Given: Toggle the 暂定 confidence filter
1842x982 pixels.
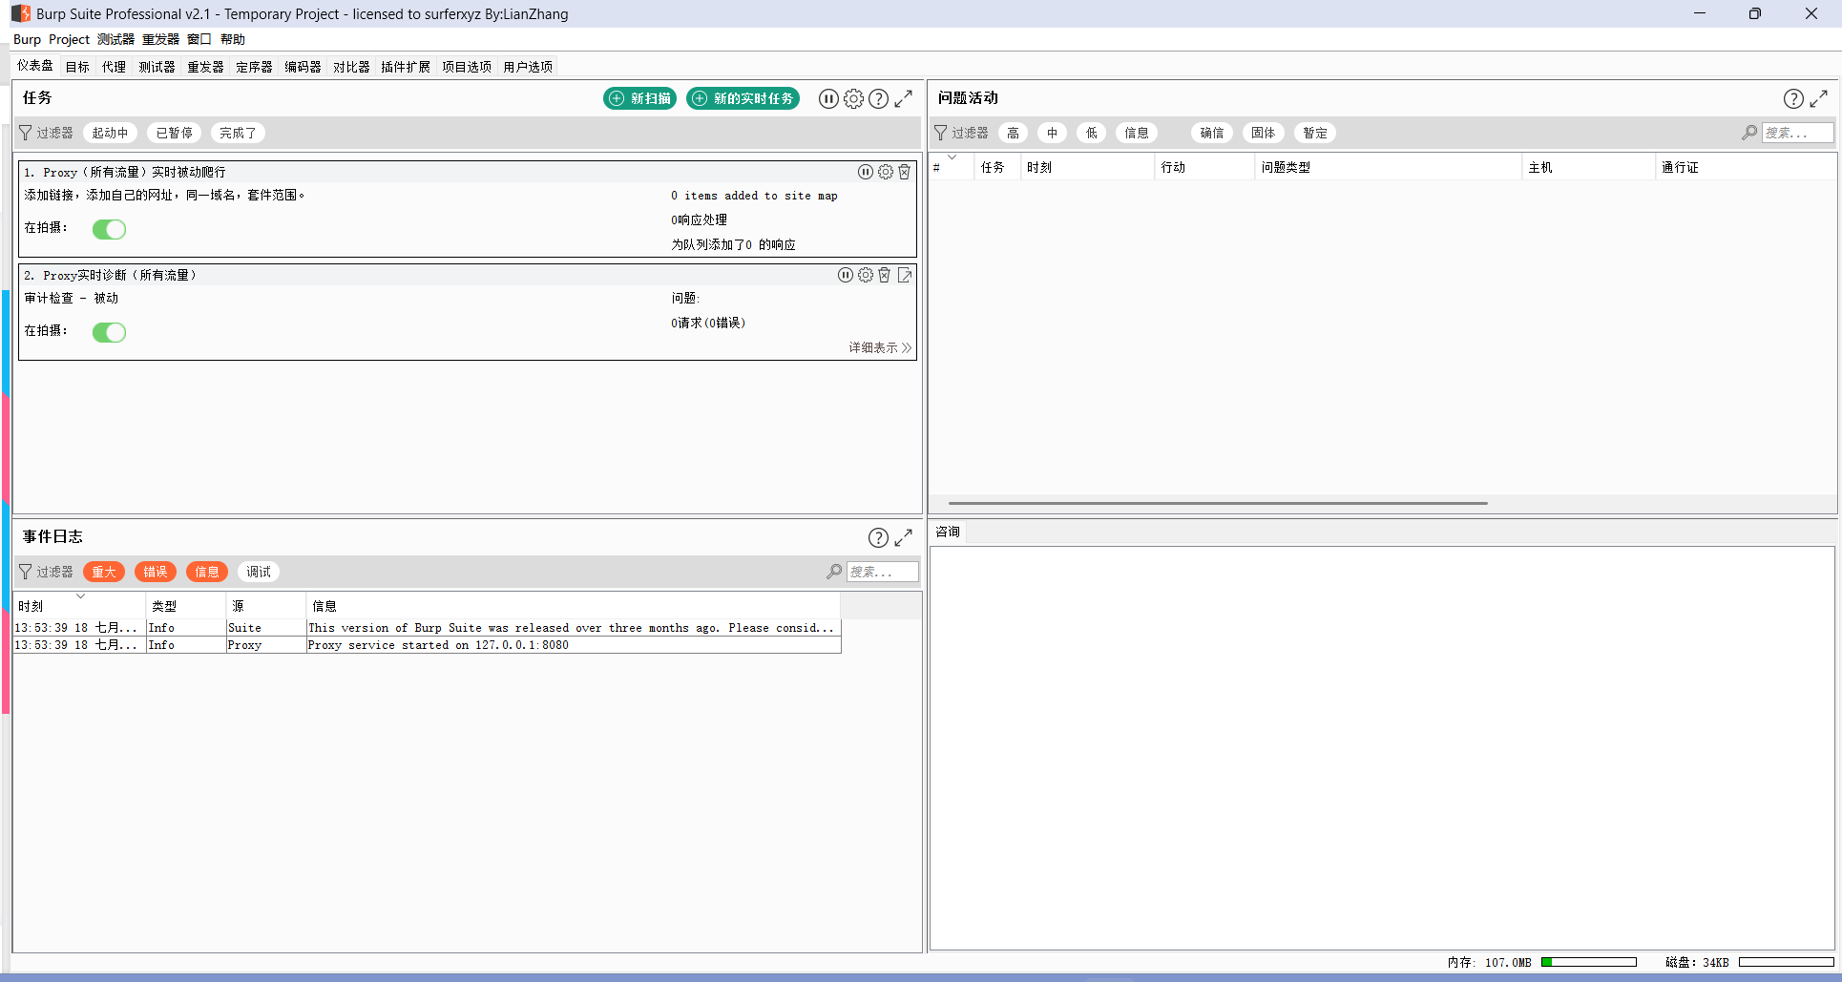Looking at the screenshot, I should [1315, 133].
